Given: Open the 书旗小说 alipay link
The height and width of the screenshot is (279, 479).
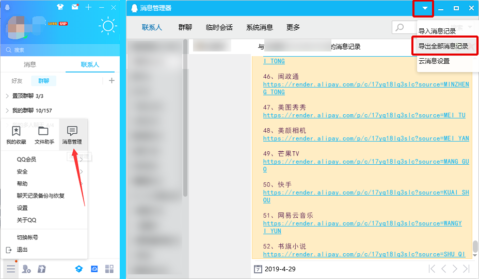Looking at the screenshot, I should pos(364,254).
